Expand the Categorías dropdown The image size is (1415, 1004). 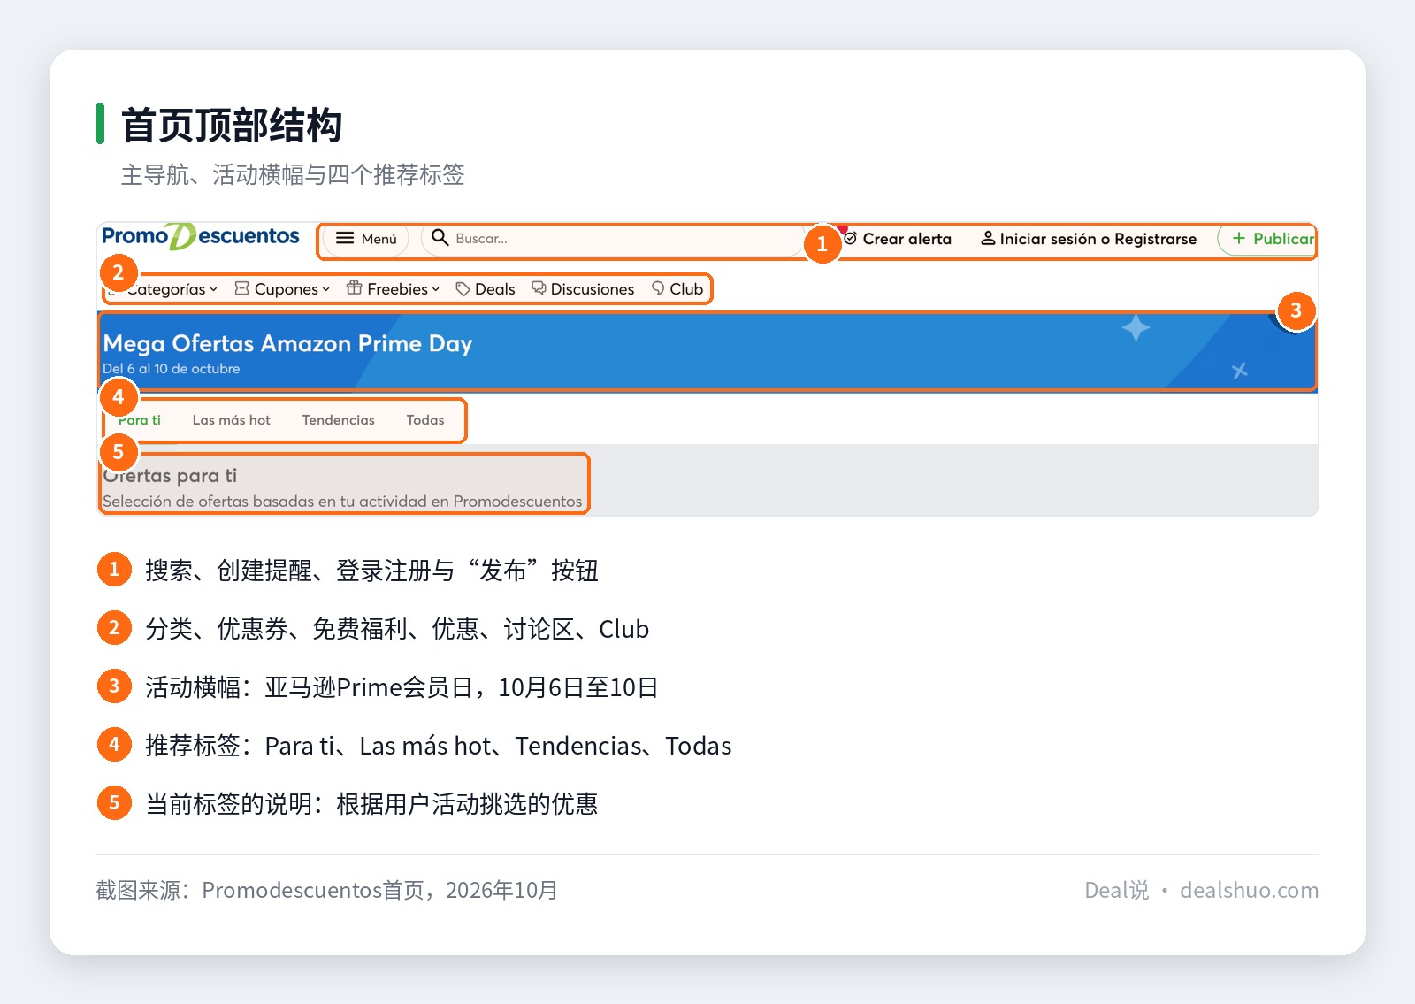(x=163, y=289)
